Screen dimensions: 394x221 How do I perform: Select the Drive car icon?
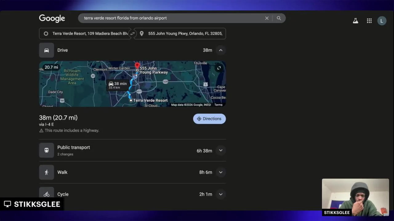click(46, 50)
